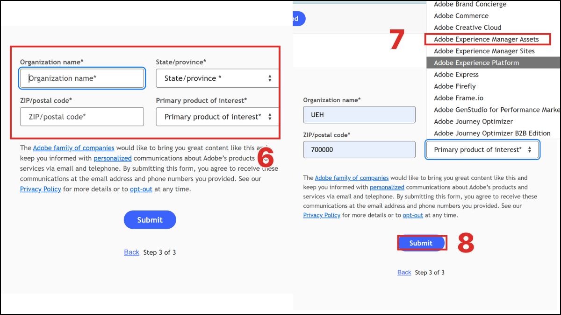Open the State/province dropdown

click(217, 78)
